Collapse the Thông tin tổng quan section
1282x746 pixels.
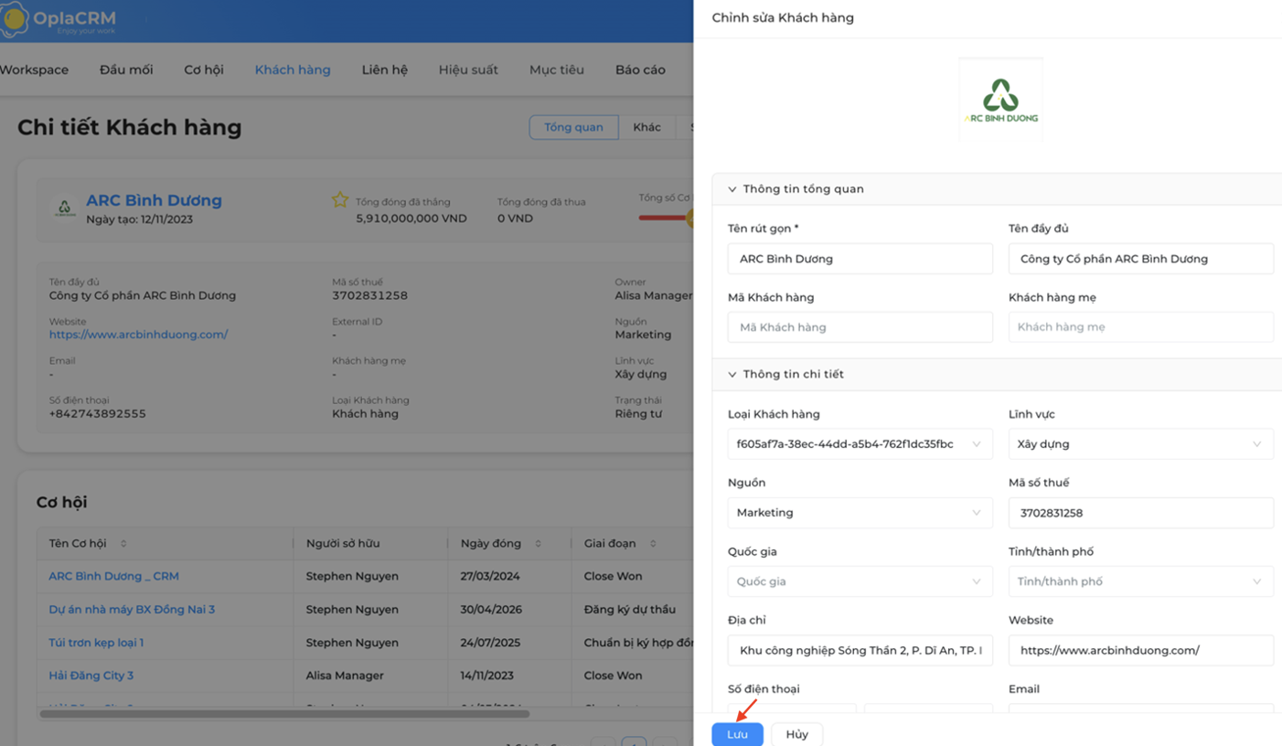coord(732,189)
